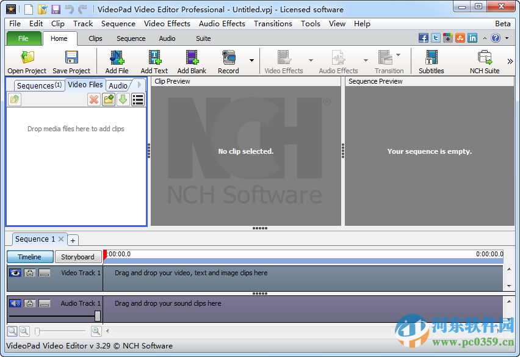The height and width of the screenshot is (357, 520).
Task: Toggle visibility of Video Track 1
Action: pyautogui.click(x=14, y=273)
